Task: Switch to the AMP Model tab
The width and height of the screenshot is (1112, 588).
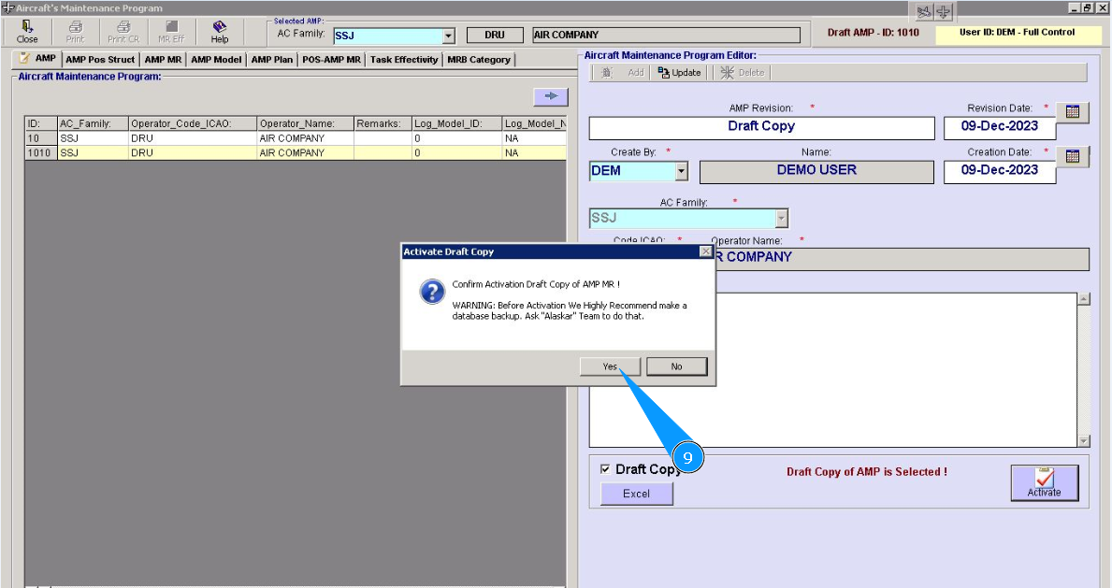Action: (216, 60)
